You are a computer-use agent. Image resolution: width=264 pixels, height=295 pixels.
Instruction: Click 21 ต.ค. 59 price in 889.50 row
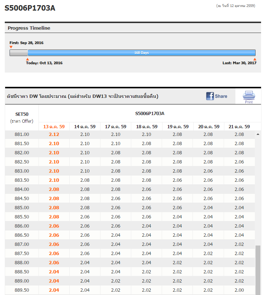click(x=239, y=290)
